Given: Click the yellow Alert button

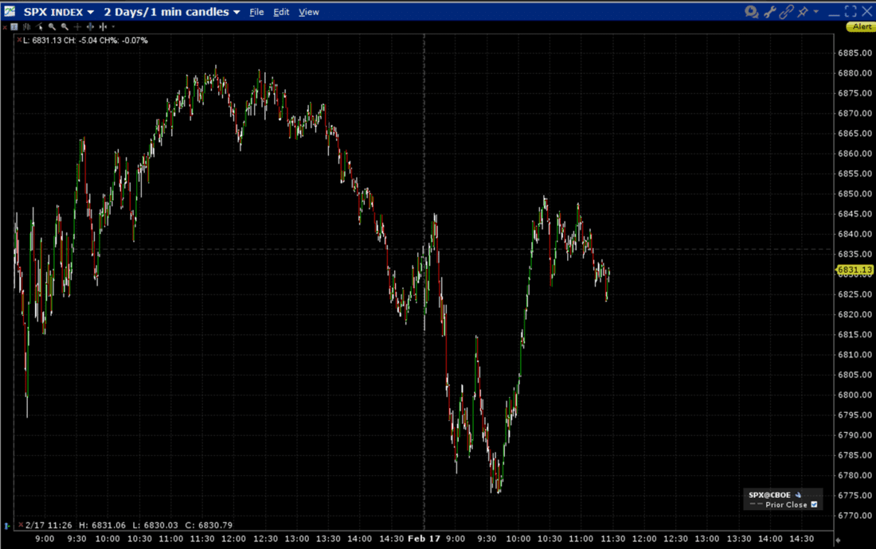Looking at the screenshot, I should (x=861, y=26).
